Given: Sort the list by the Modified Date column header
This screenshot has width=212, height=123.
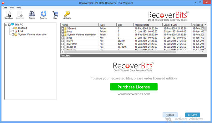Looking at the screenshot, I should 148,25.
